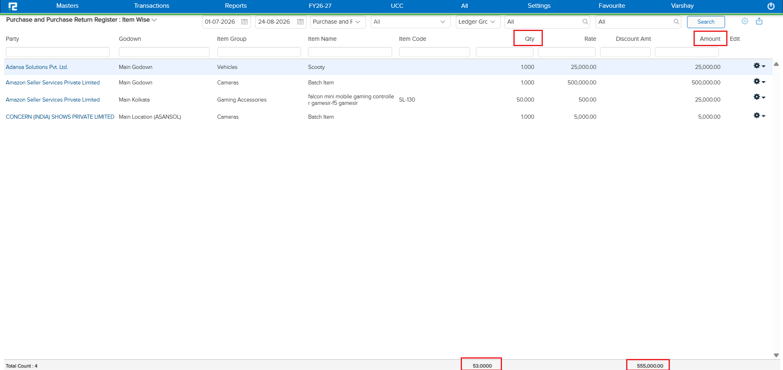The width and height of the screenshot is (783, 370).
Task: Sort by Item Group column header
Action: [232, 39]
